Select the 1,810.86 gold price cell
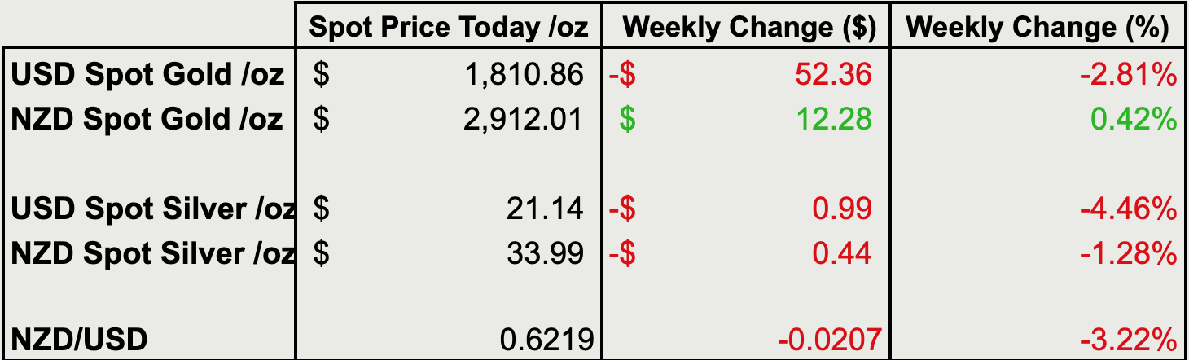 pyautogui.click(x=524, y=75)
